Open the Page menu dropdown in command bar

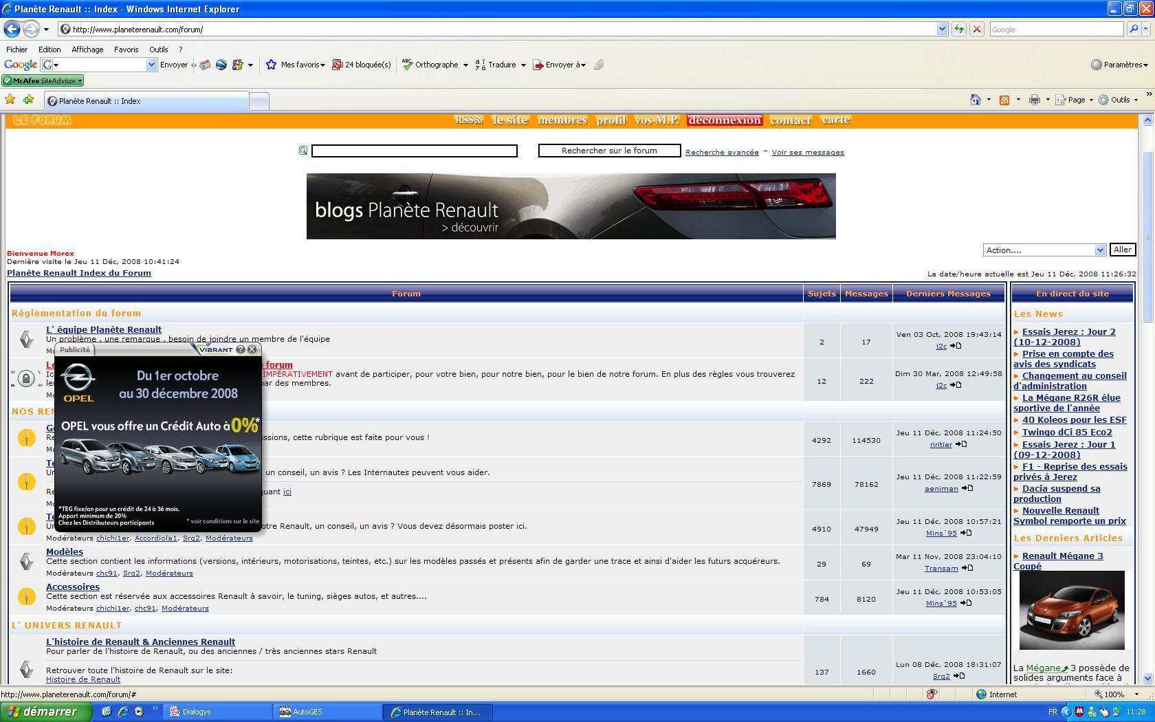tap(1074, 100)
